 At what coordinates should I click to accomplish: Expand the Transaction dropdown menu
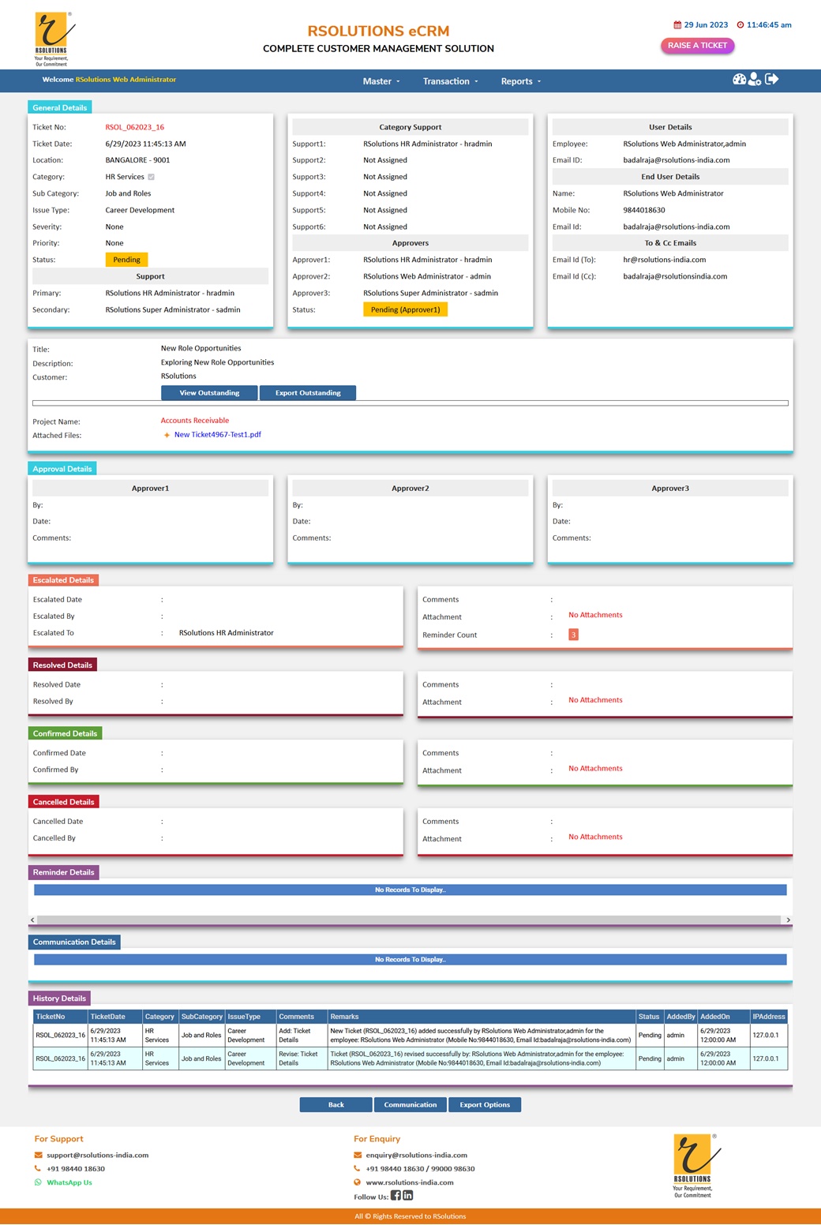click(x=450, y=81)
